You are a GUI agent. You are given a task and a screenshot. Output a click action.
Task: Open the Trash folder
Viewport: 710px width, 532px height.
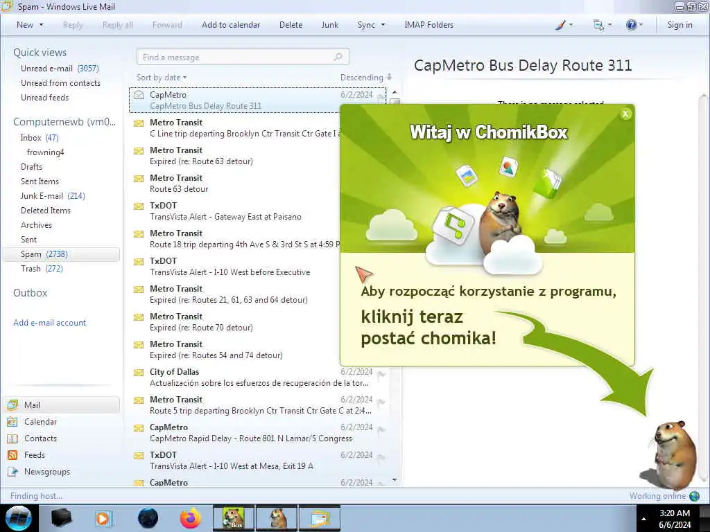click(x=42, y=268)
